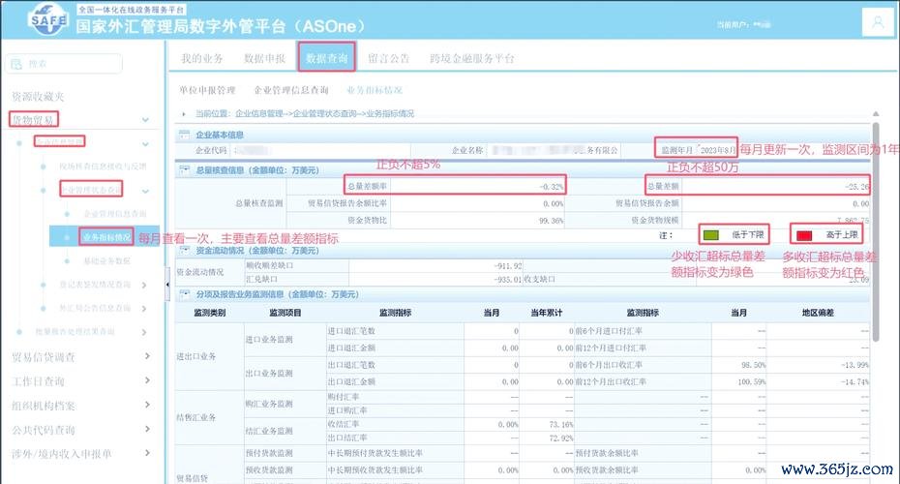Open 组织机构档案 label in the sidebar
Image resolution: width=900 pixels, height=484 pixels.
click(x=44, y=406)
